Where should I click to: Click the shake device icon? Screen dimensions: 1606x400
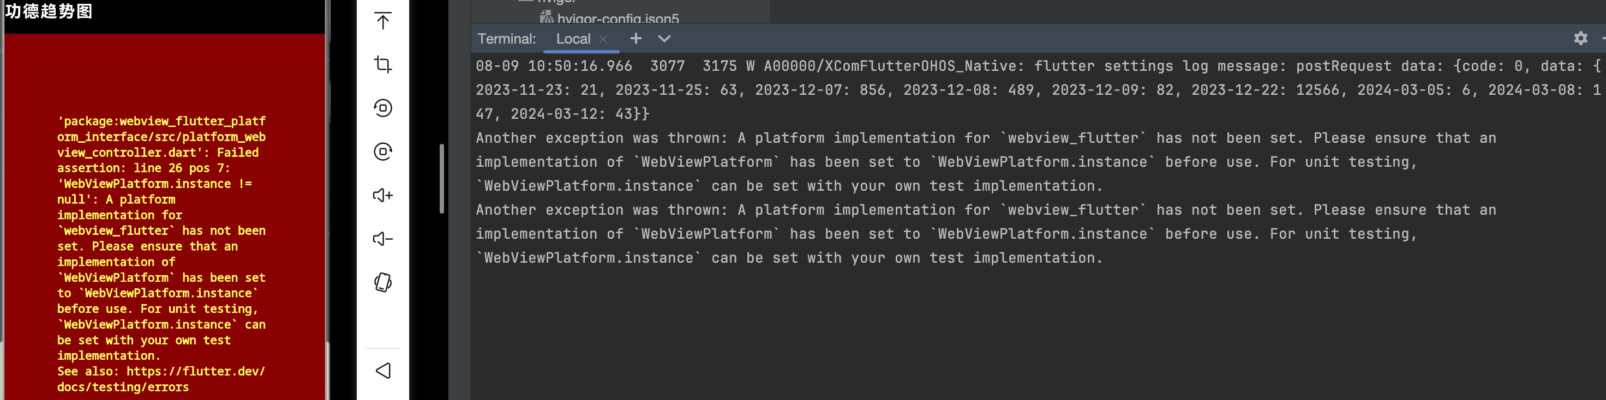(383, 282)
